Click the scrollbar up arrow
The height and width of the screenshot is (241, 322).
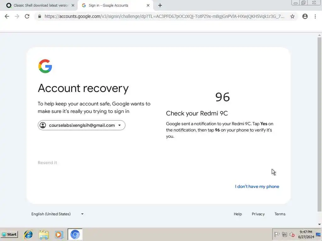(319, 35)
